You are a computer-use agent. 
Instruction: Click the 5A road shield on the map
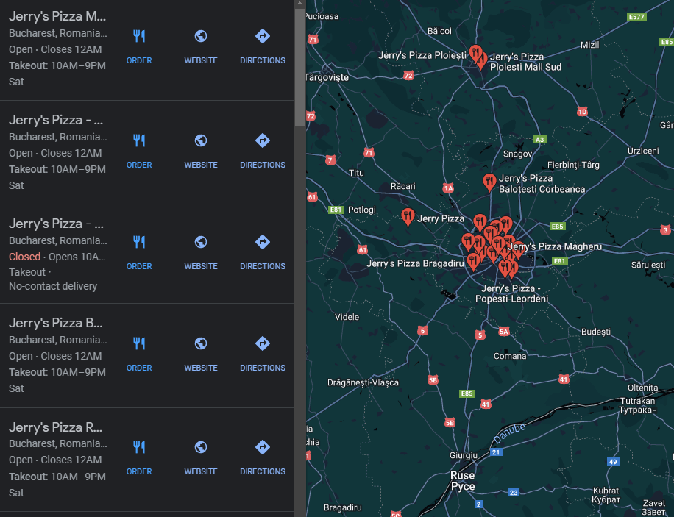point(504,332)
